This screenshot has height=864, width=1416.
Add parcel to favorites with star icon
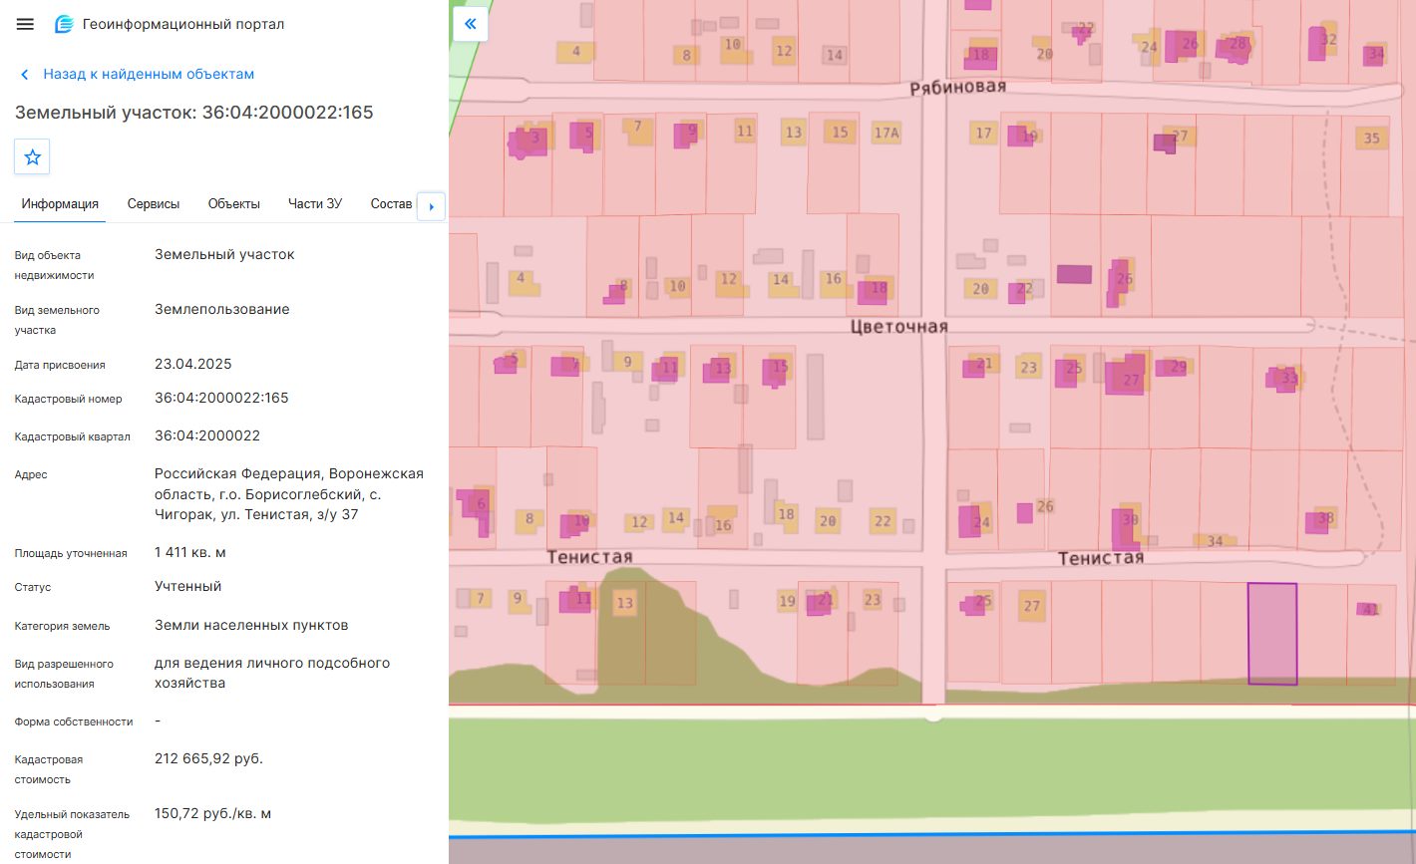click(x=32, y=156)
